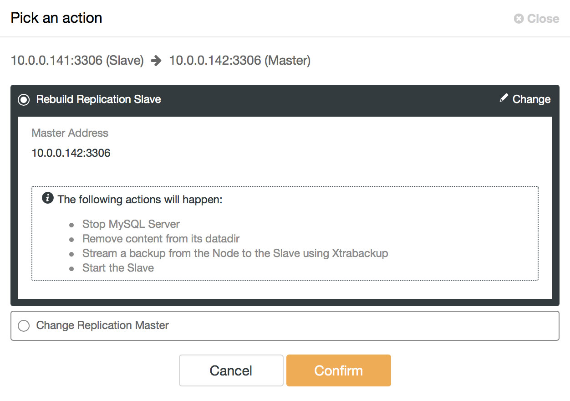Viewport: 570px width, 401px height.
Task: Click the circled X icon beside Close
Action: (x=519, y=19)
